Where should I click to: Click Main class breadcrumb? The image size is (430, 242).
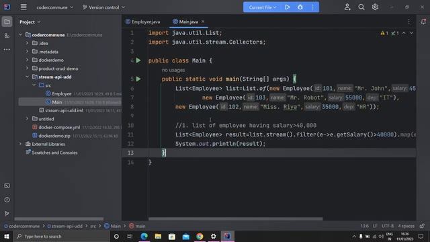pos(112,226)
